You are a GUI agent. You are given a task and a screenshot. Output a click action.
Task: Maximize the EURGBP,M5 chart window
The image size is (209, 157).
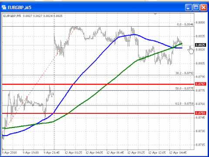(x=196, y=7)
